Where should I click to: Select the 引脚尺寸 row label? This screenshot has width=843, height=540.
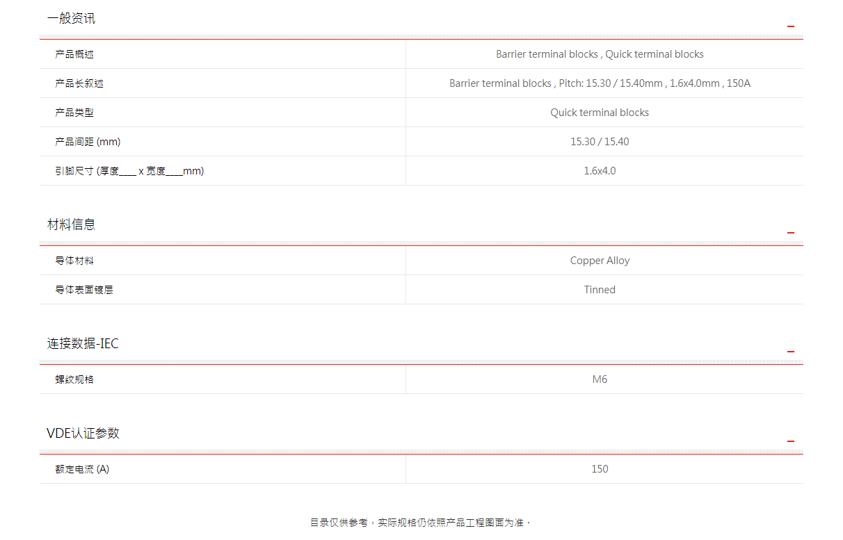129,171
